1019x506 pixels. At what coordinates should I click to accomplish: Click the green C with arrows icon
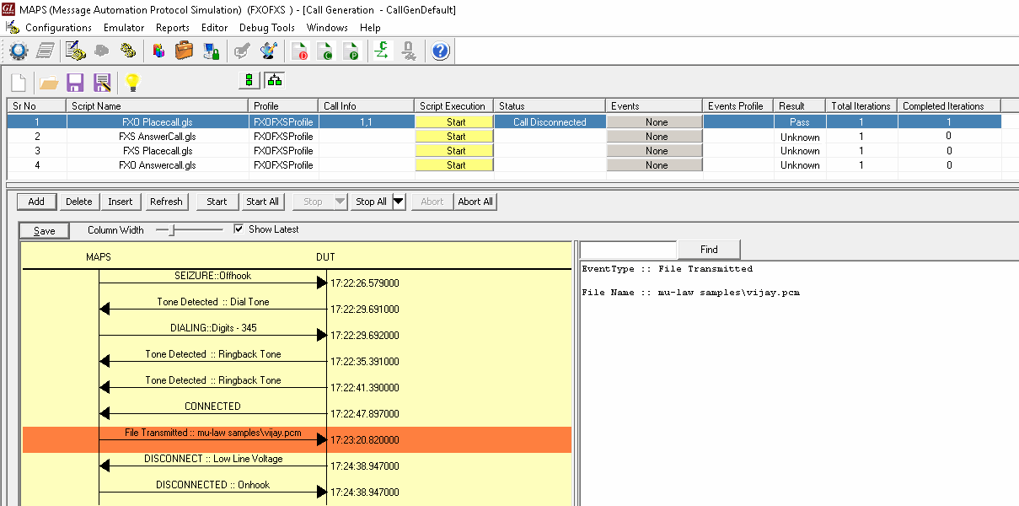[x=382, y=51]
